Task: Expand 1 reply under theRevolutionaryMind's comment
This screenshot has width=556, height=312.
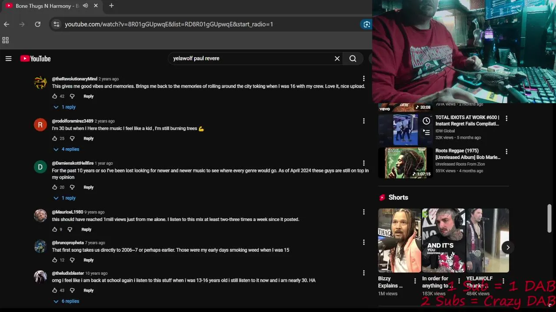Action: (64, 107)
